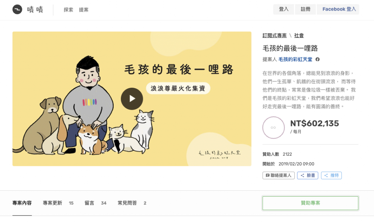Open the 探索 explore menu item
The image size is (374, 224).
pyautogui.click(x=68, y=10)
